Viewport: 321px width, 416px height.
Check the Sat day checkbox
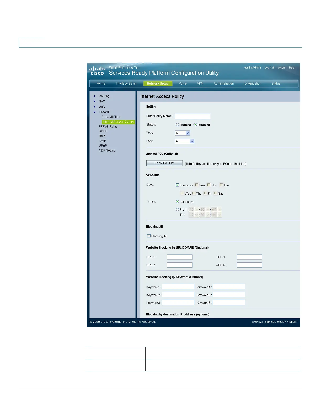point(216,193)
